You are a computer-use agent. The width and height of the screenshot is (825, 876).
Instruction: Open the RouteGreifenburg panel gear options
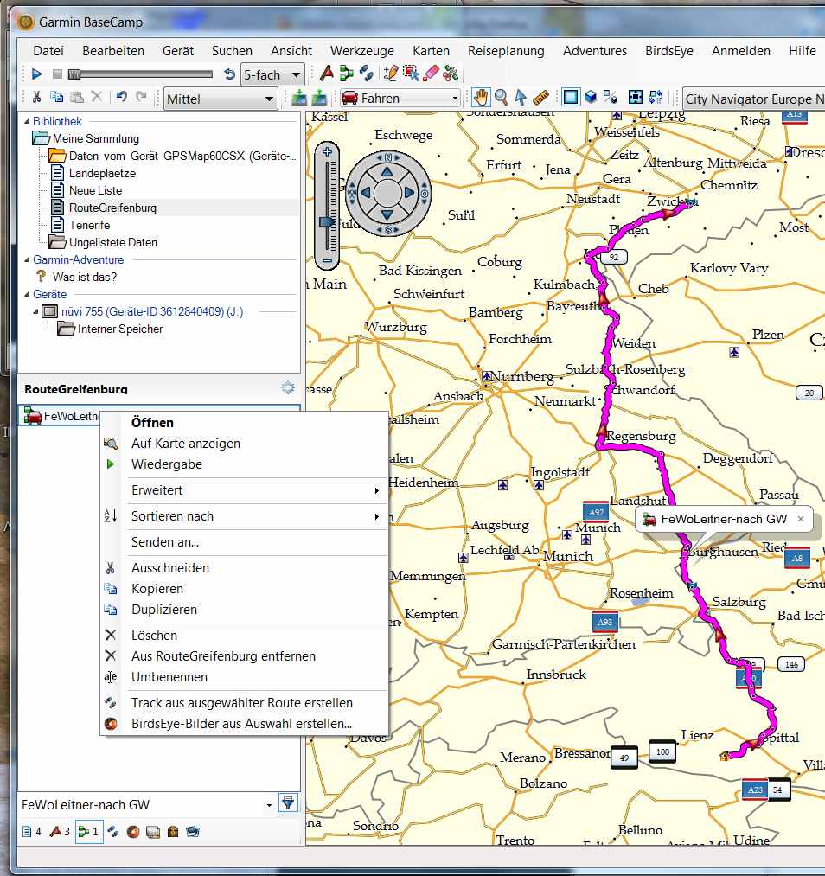[288, 387]
